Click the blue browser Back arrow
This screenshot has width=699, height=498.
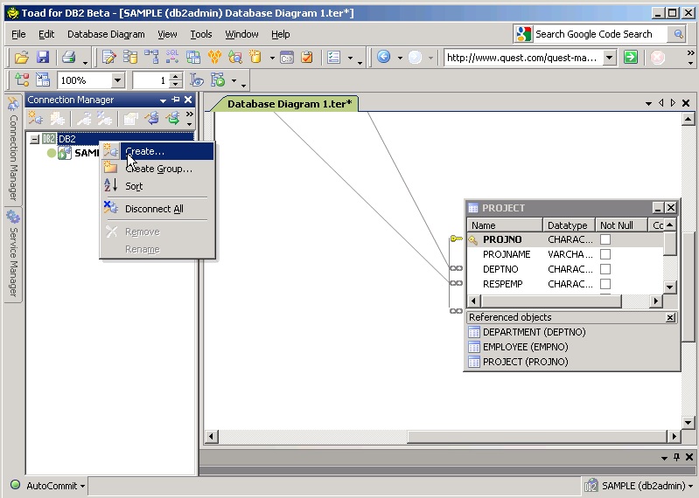(x=383, y=57)
